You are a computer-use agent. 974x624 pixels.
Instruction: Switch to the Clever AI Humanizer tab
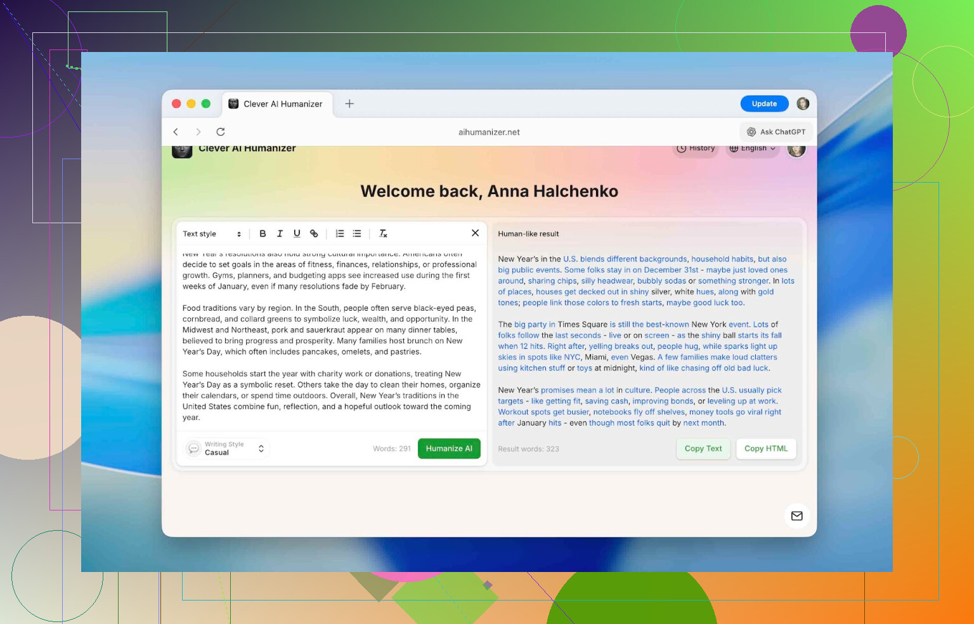tap(276, 104)
